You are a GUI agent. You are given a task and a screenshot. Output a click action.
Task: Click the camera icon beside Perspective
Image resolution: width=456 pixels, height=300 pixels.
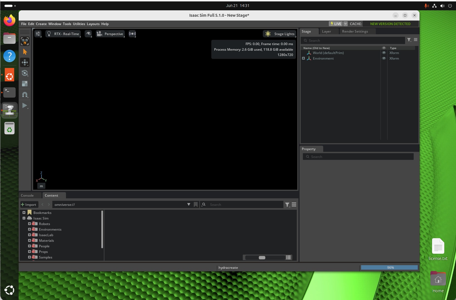99,34
